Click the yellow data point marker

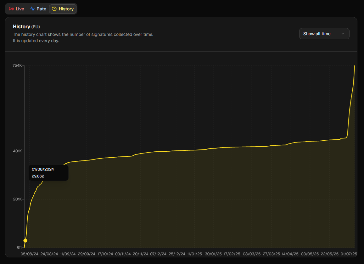(25, 240)
